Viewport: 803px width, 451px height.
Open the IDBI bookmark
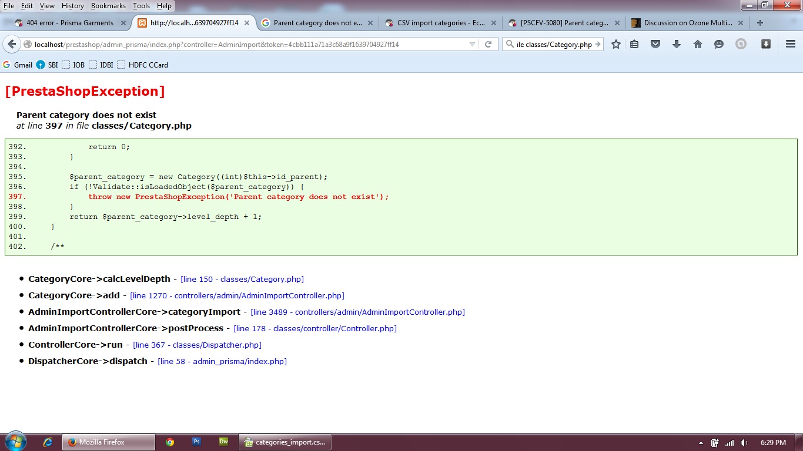pos(101,65)
